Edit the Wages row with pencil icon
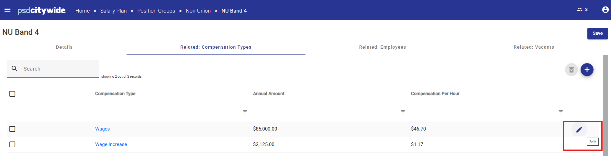 click(x=579, y=130)
